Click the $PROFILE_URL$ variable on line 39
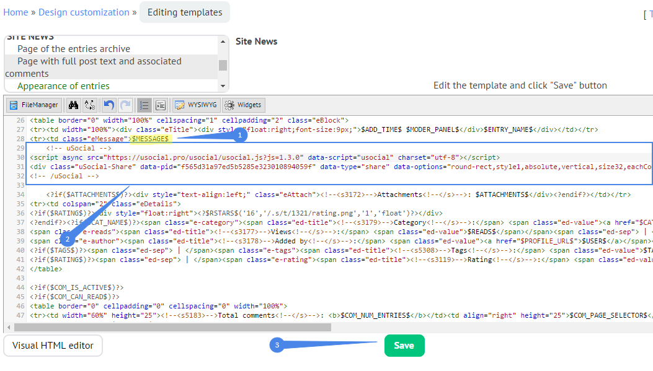Screen dimensions: 653x371 (x=546, y=241)
